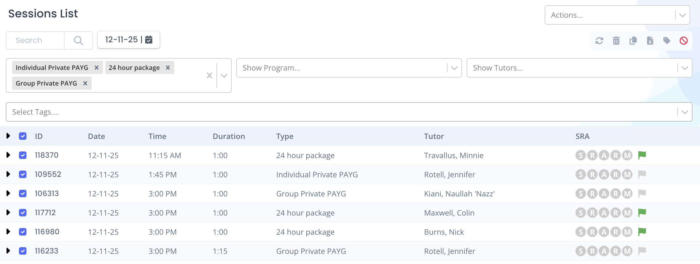Expand the row for session 109552
This screenshot has height=264, width=700.
pos(8,174)
